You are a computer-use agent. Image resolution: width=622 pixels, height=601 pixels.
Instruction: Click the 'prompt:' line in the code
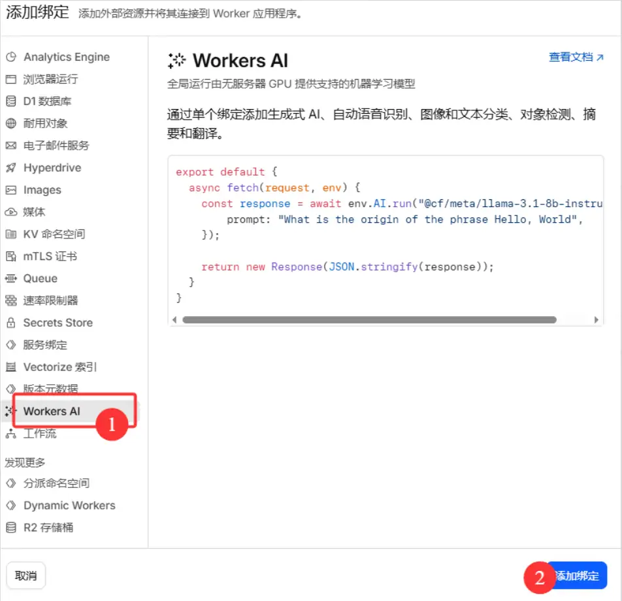pyautogui.click(x=404, y=219)
